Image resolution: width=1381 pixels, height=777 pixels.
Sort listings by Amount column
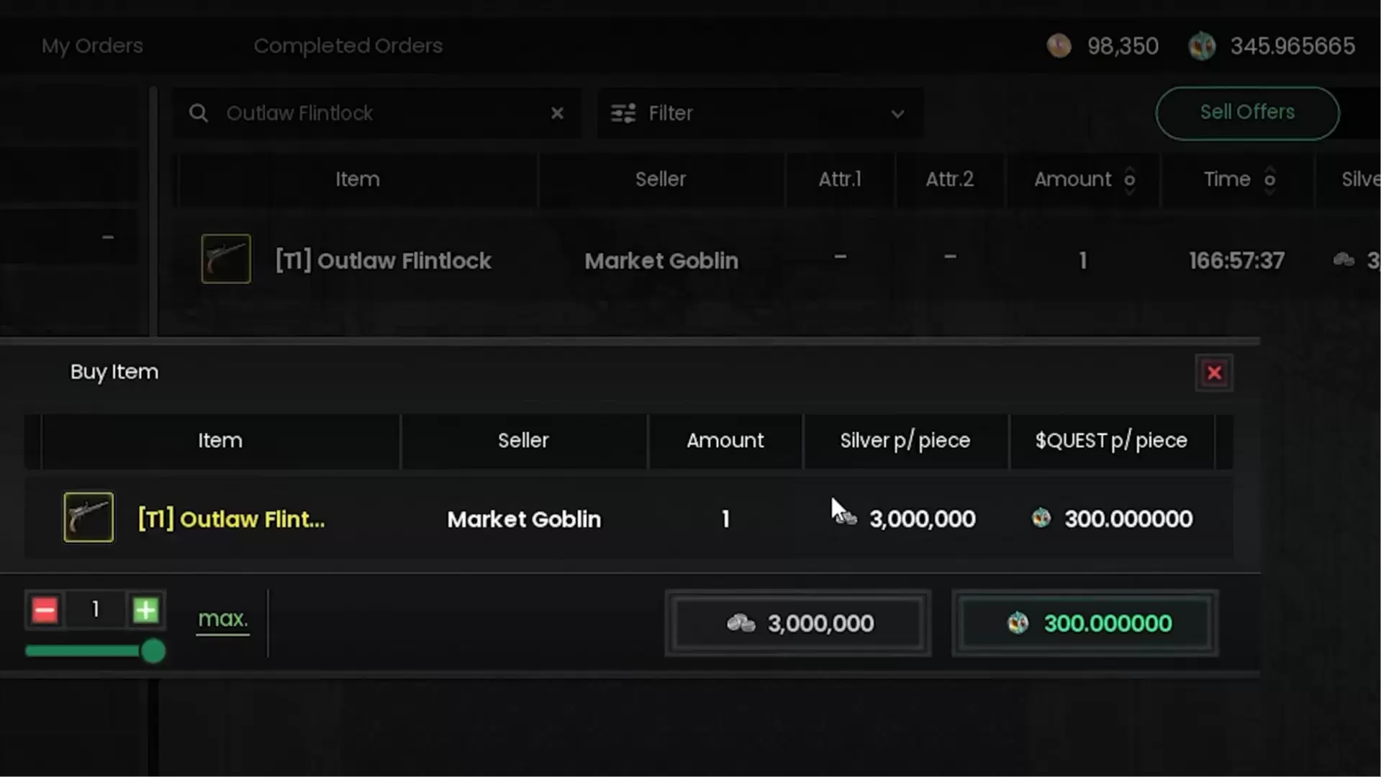tap(1129, 179)
